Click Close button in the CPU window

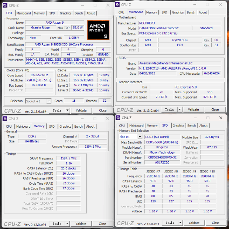point(103,111)
